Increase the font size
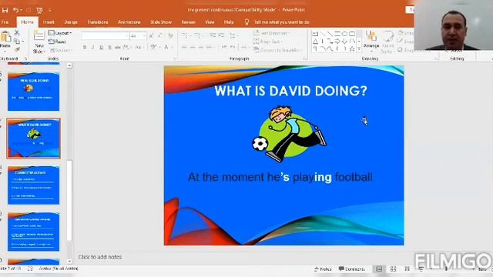493x277 pixels. 152,36
